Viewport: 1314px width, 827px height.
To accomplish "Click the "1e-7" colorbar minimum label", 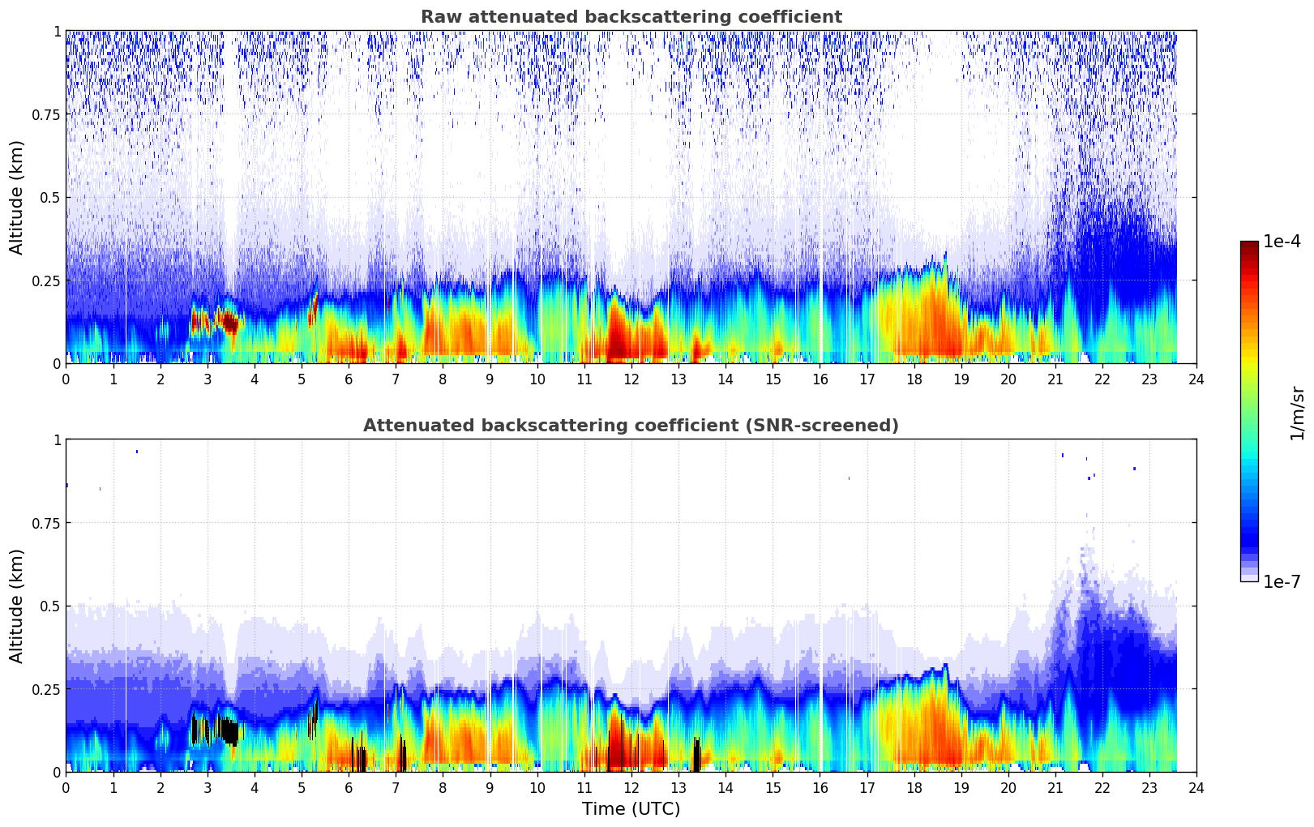I will click(x=1281, y=582).
